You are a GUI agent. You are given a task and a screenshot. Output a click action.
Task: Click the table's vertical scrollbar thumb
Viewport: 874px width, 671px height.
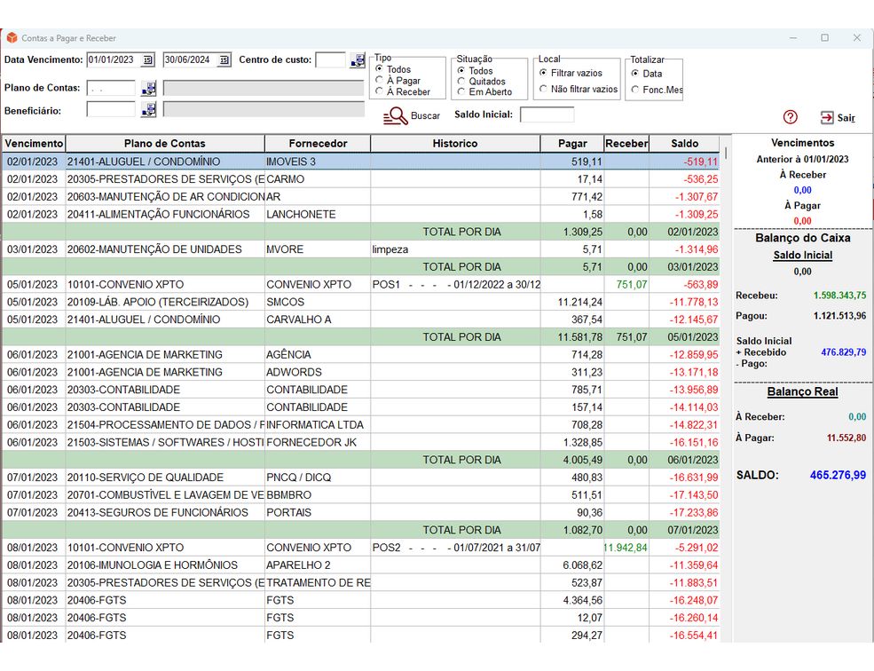(727, 152)
